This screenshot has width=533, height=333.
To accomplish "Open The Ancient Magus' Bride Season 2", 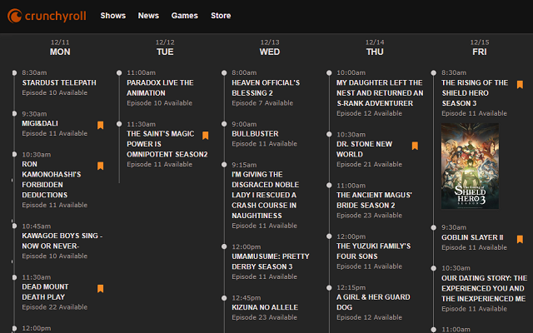I will click(374, 200).
